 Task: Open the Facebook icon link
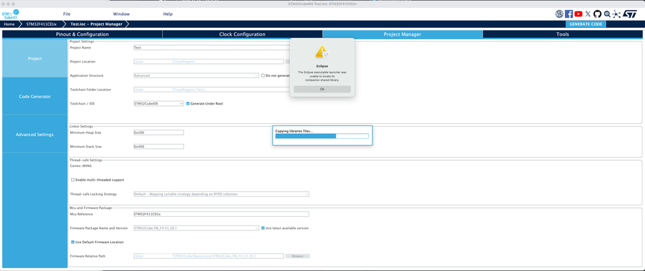(x=569, y=14)
